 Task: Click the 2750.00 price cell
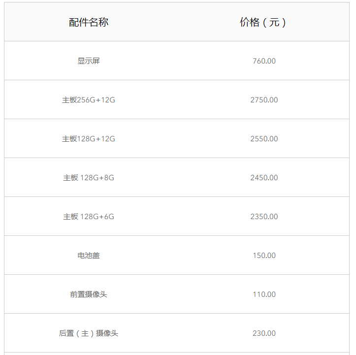click(264, 100)
